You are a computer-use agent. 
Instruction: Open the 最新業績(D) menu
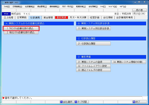(x=54, y=7)
